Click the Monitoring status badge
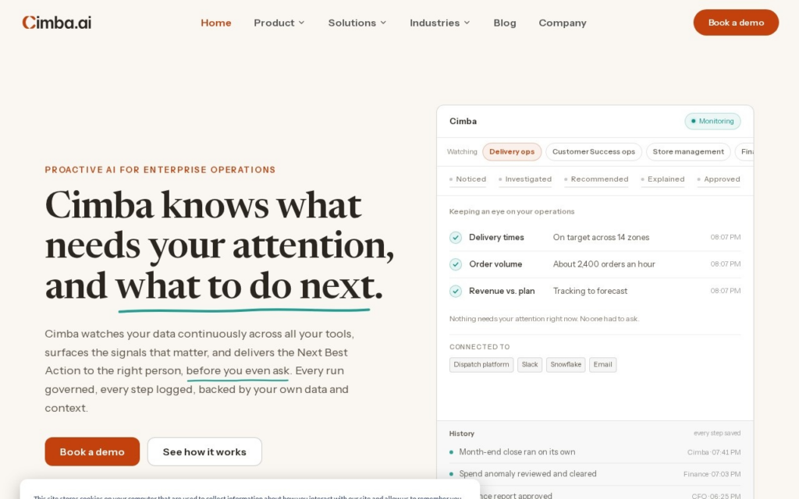 (712, 121)
